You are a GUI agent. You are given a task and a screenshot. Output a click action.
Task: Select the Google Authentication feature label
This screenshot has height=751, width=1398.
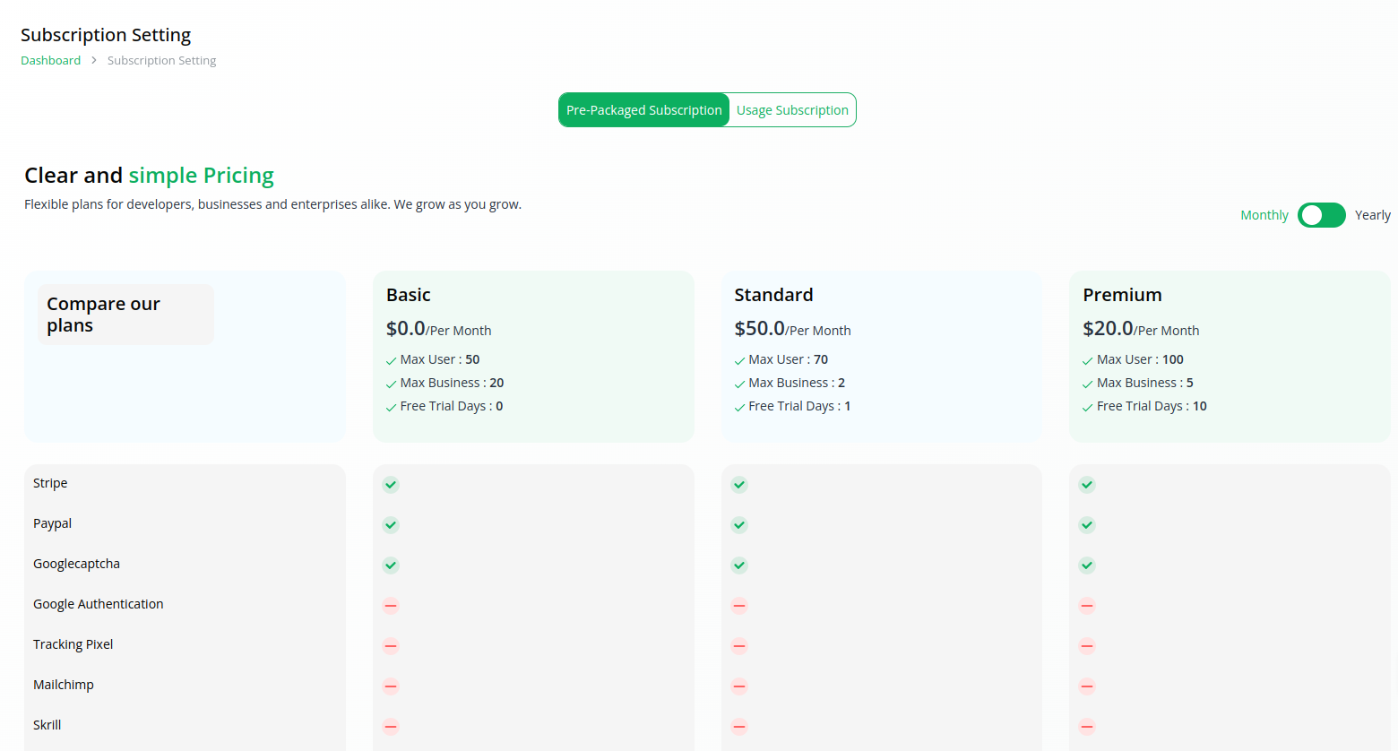click(x=99, y=604)
